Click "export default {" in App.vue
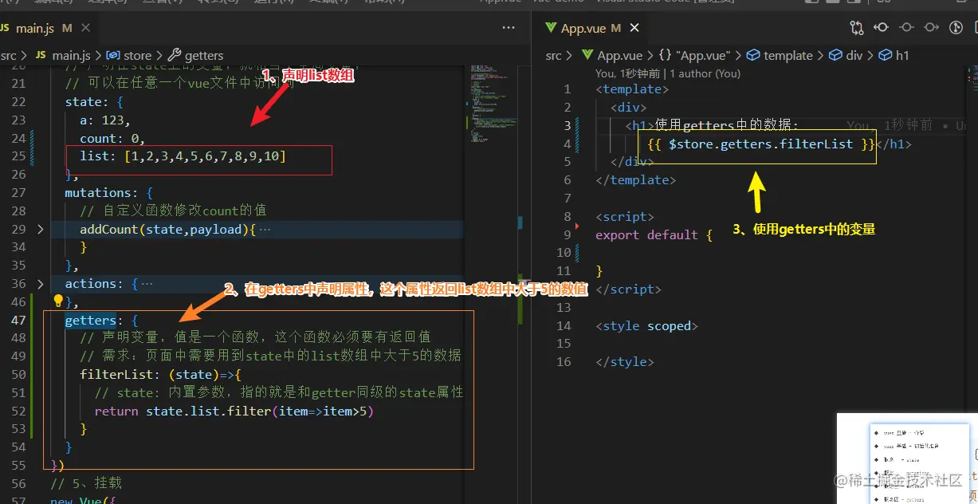 pyautogui.click(x=653, y=235)
